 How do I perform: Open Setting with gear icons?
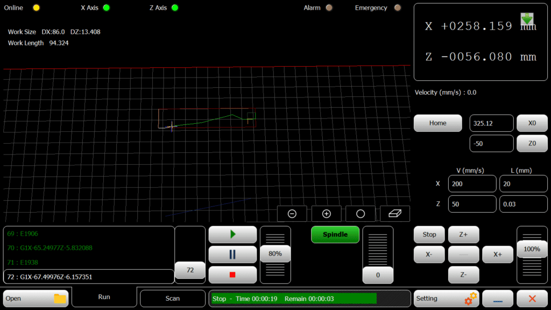point(446,298)
